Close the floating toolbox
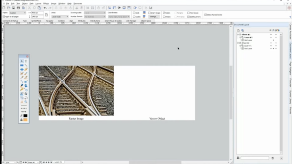This screenshot has width=292, height=164. [27, 56]
